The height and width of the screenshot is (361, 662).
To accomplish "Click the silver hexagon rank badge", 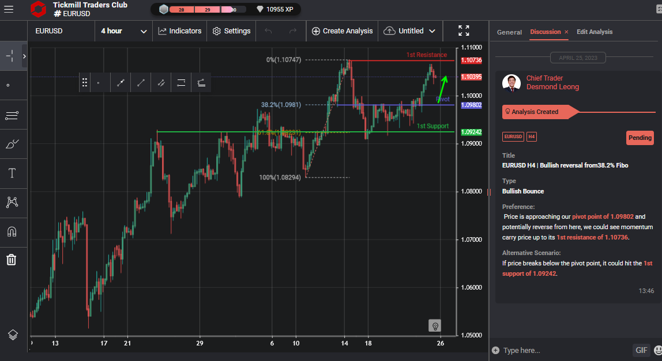I will click(x=164, y=9).
